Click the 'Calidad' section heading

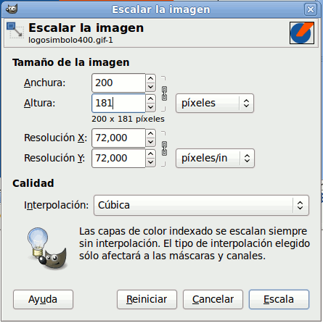pyautogui.click(x=33, y=183)
